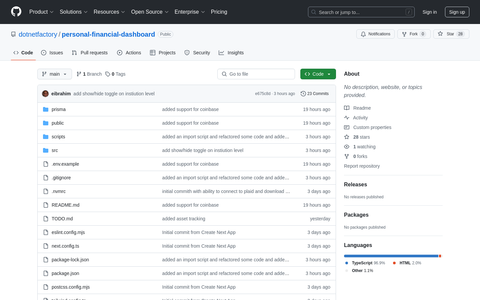Click the TypeScript 96.9% language entry
Viewport: 480px width, 300px height.
pyautogui.click(x=365, y=263)
